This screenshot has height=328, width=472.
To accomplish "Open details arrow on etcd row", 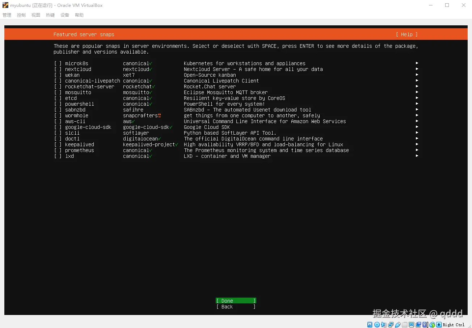I will pos(417,98).
